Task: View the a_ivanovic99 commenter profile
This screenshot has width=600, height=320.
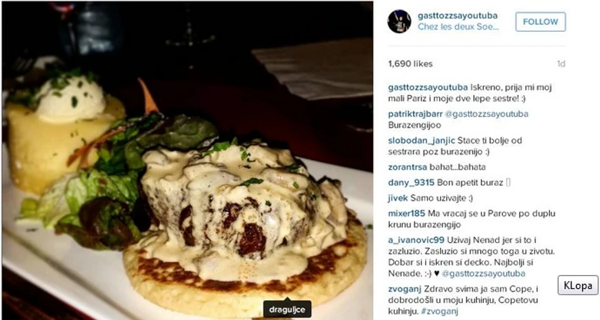Action: point(416,241)
